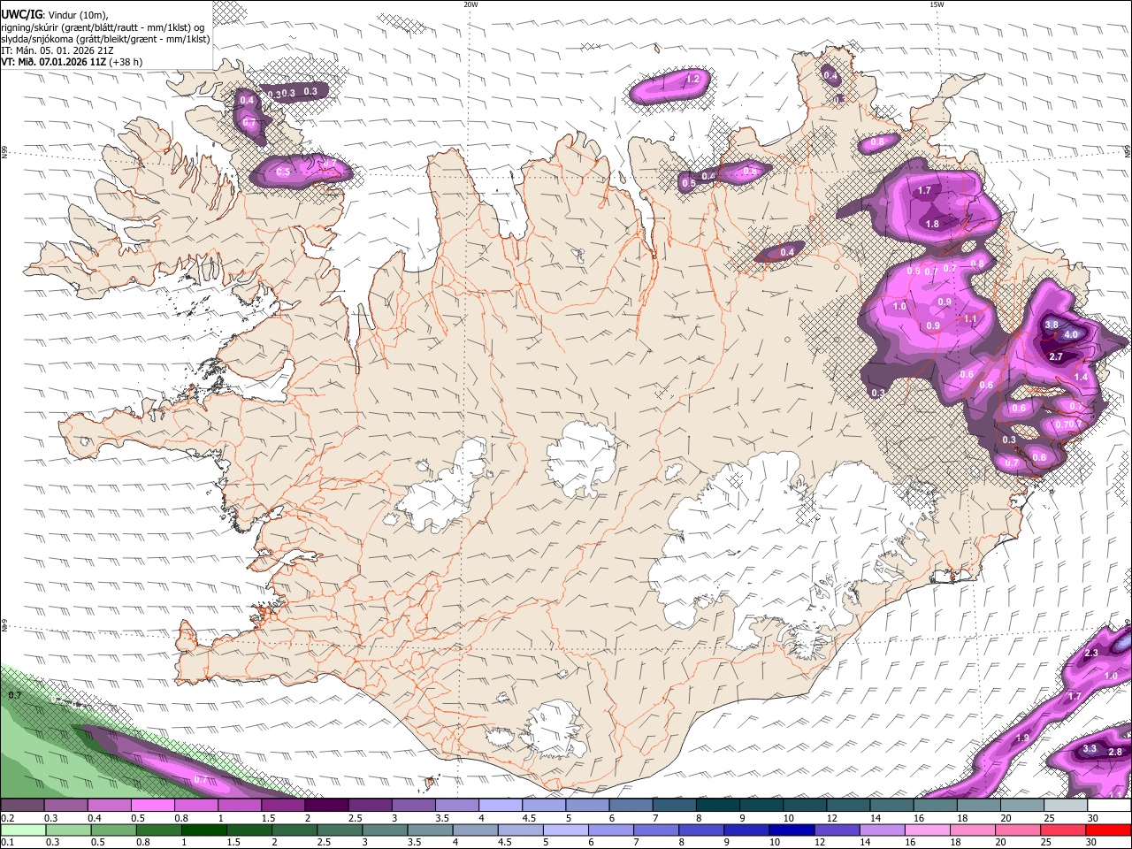Click the legend line 'slydda/snjókoma (grátt/bleikt/grænt - mm/1klst)'
Screen dimensions: 1132x849
click(x=105, y=39)
